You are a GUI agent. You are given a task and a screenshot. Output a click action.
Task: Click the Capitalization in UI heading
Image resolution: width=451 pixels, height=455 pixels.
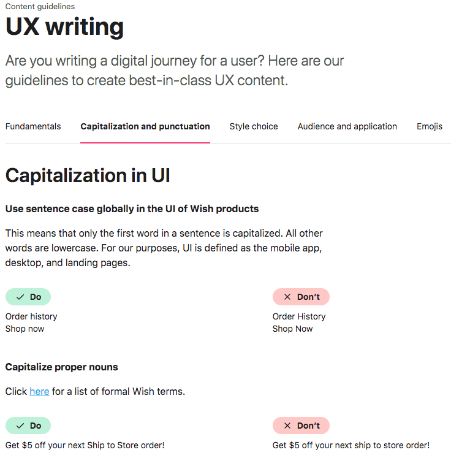pyautogui.click(x=88, y=175)
